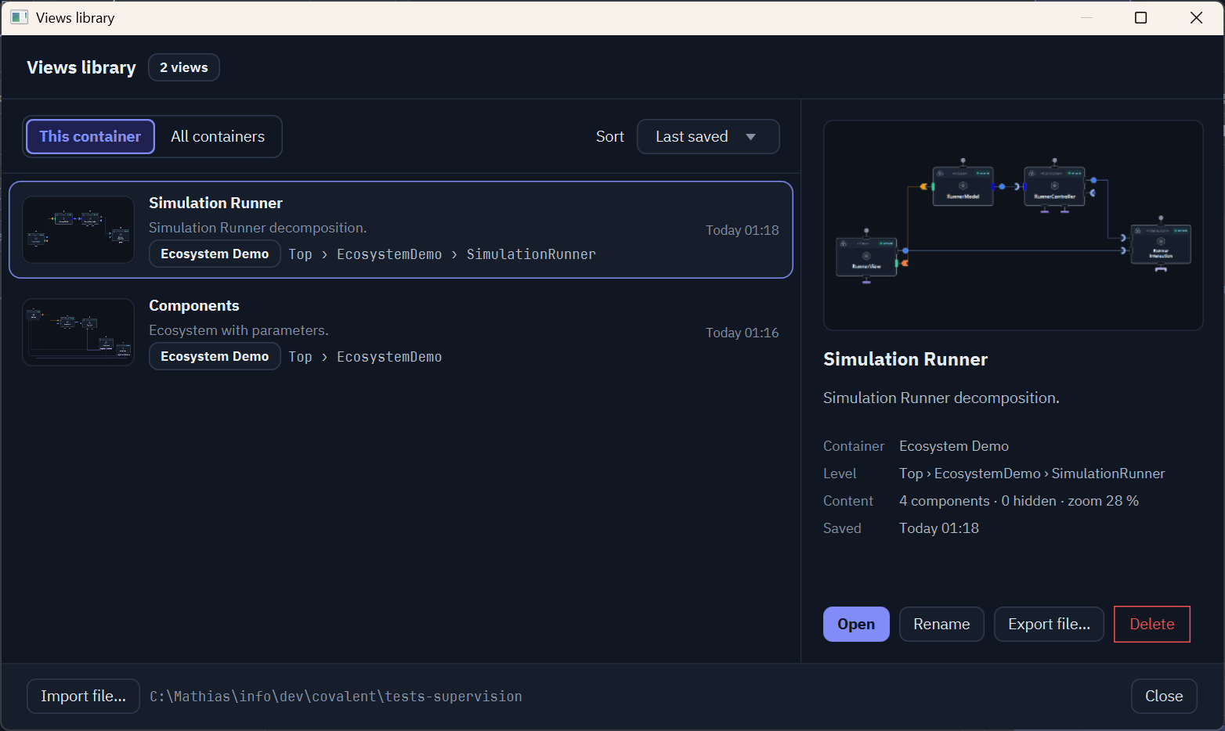Screen dimensions: 1225x731
Task: Click the EcosystemDemo breadcrumb in the Components row
Action: tap(389, 357)
